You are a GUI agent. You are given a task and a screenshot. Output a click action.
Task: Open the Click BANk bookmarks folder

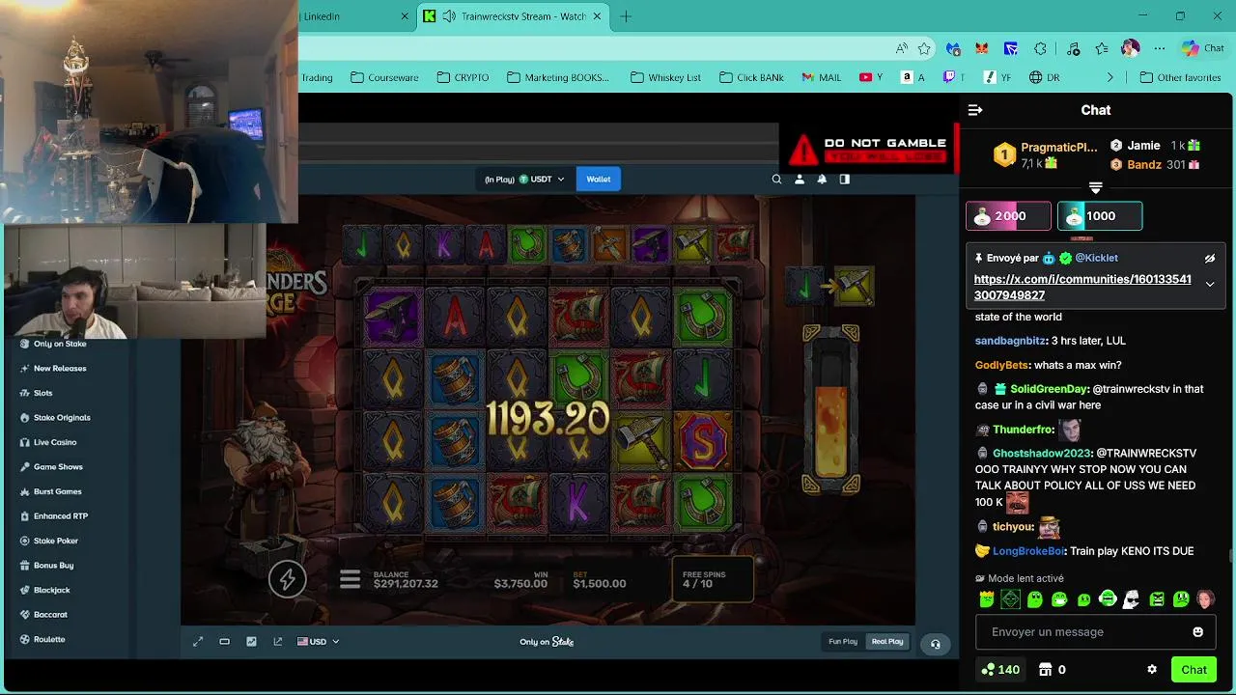(752, 77)
